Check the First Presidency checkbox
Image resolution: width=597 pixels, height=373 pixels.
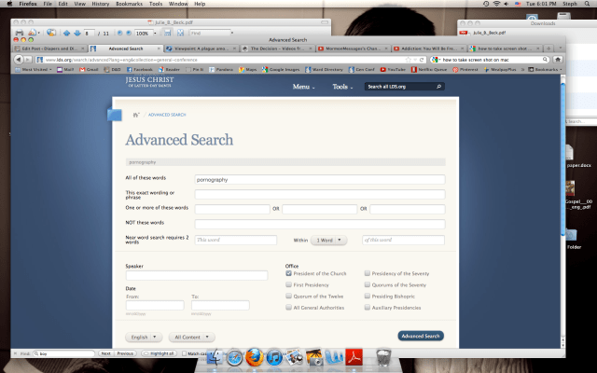pyautogui.click(x=289, y=284)
